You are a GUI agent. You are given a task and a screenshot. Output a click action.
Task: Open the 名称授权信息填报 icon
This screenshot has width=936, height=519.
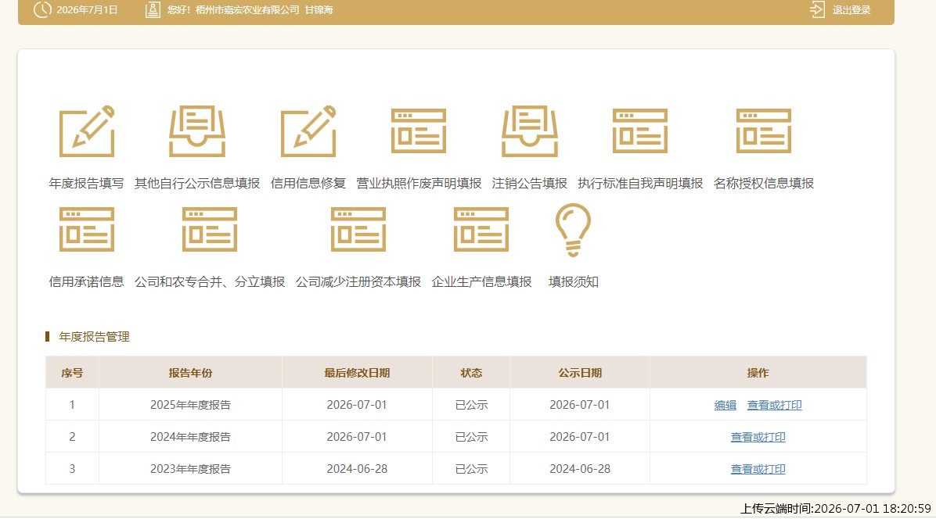(764, 131)
